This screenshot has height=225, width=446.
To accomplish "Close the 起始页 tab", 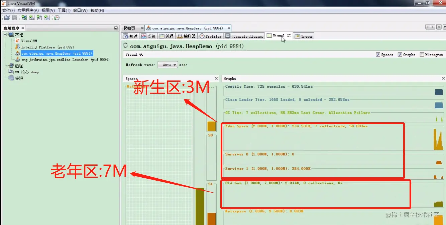I will tap(142, 28).
